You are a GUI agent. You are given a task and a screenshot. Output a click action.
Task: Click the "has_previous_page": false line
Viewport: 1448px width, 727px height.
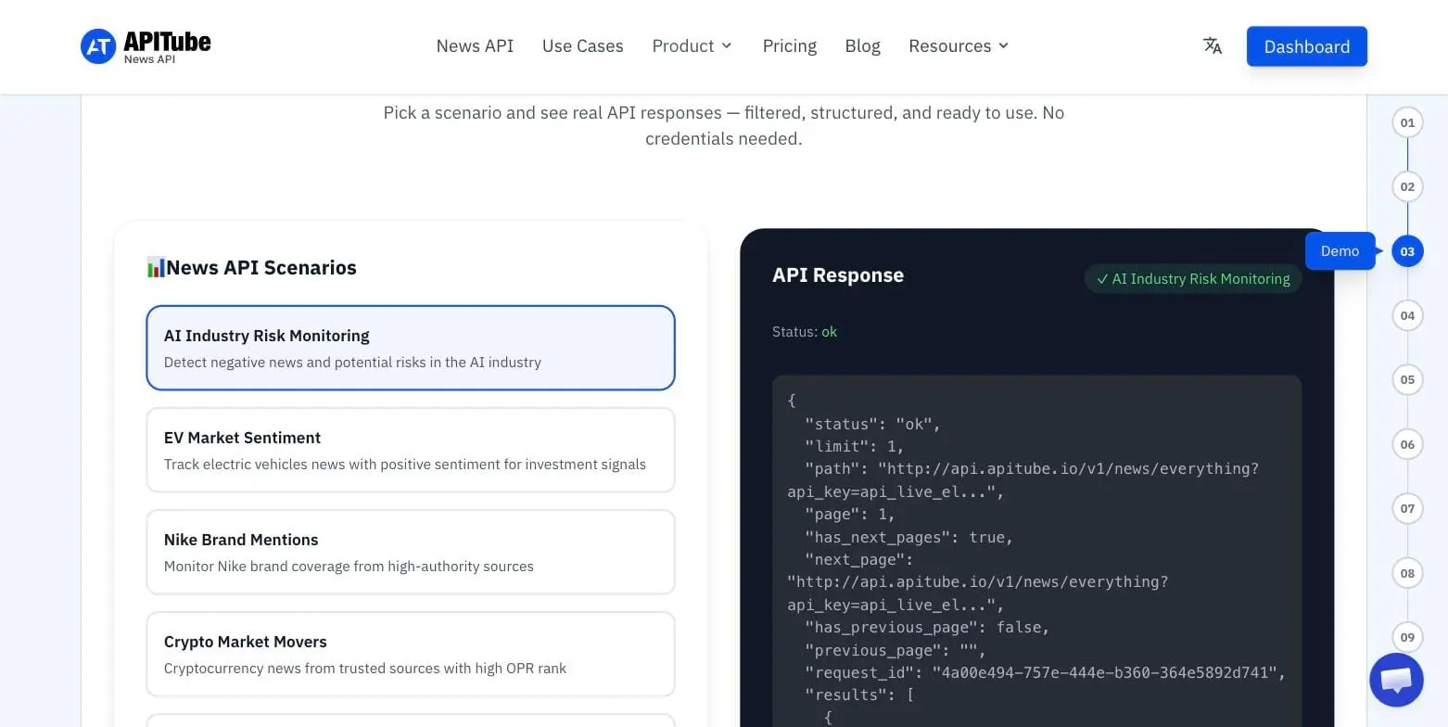tap(927, 627)
